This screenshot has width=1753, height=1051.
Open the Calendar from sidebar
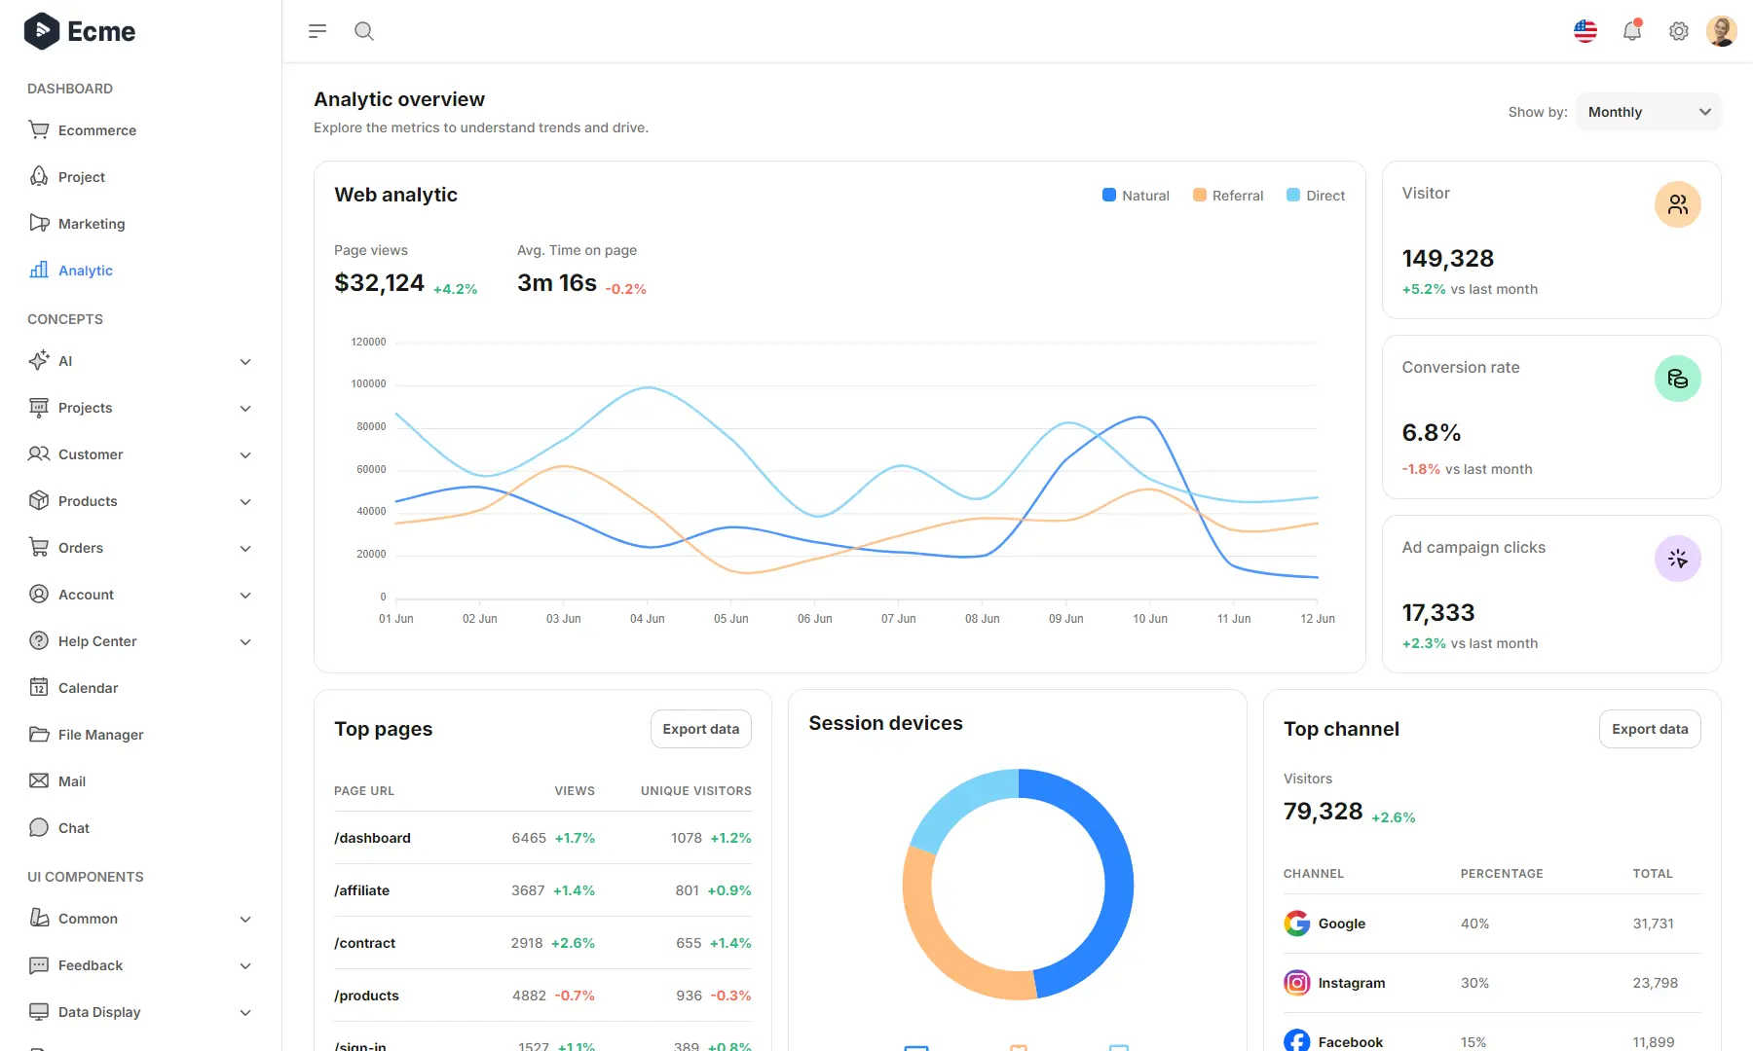pos(88,687)
